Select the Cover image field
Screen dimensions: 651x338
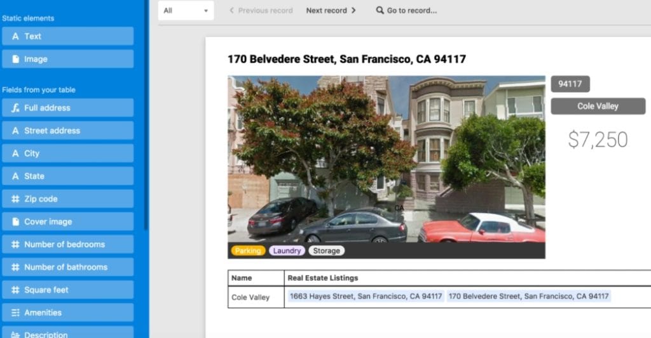(x=67, y=221)
